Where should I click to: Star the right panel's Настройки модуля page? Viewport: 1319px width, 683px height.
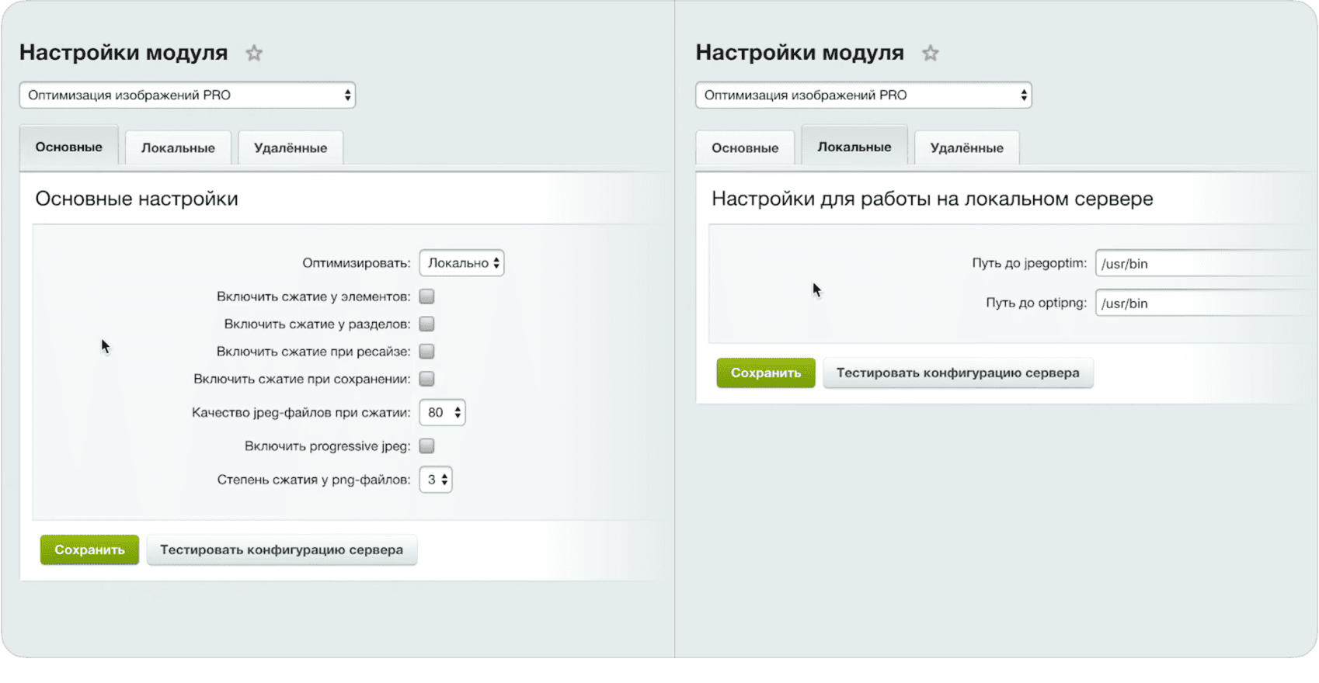click(931, 53)
